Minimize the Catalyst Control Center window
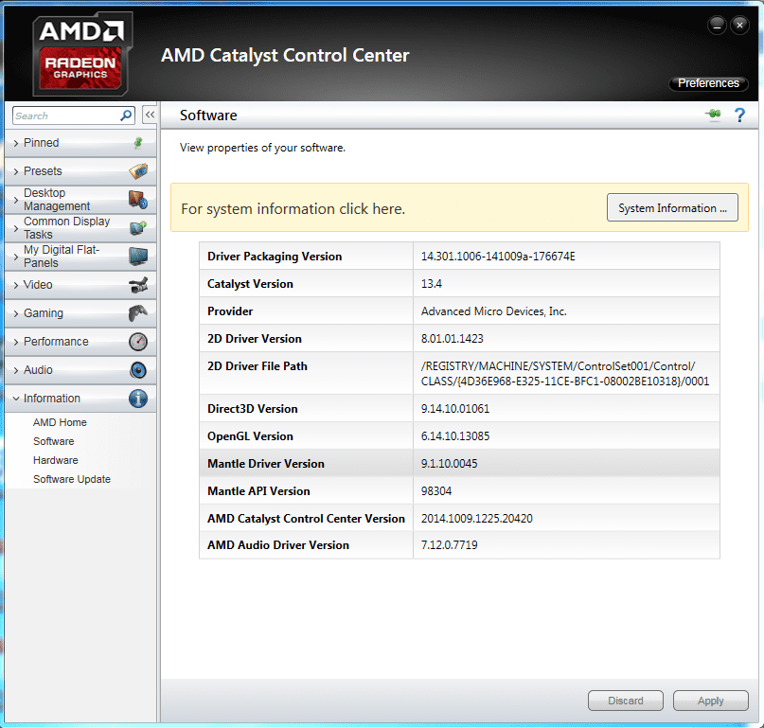The image size is (764, 728). (x=717, y=25)
